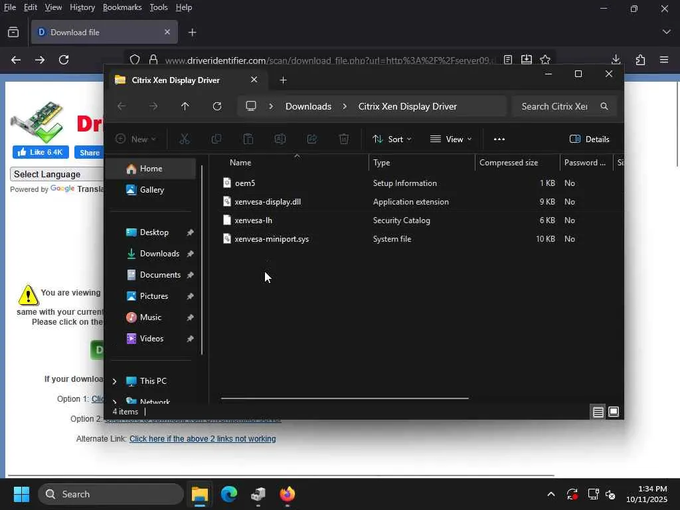
Task: Add a new Explorer tab
Action: coord(283,80)
